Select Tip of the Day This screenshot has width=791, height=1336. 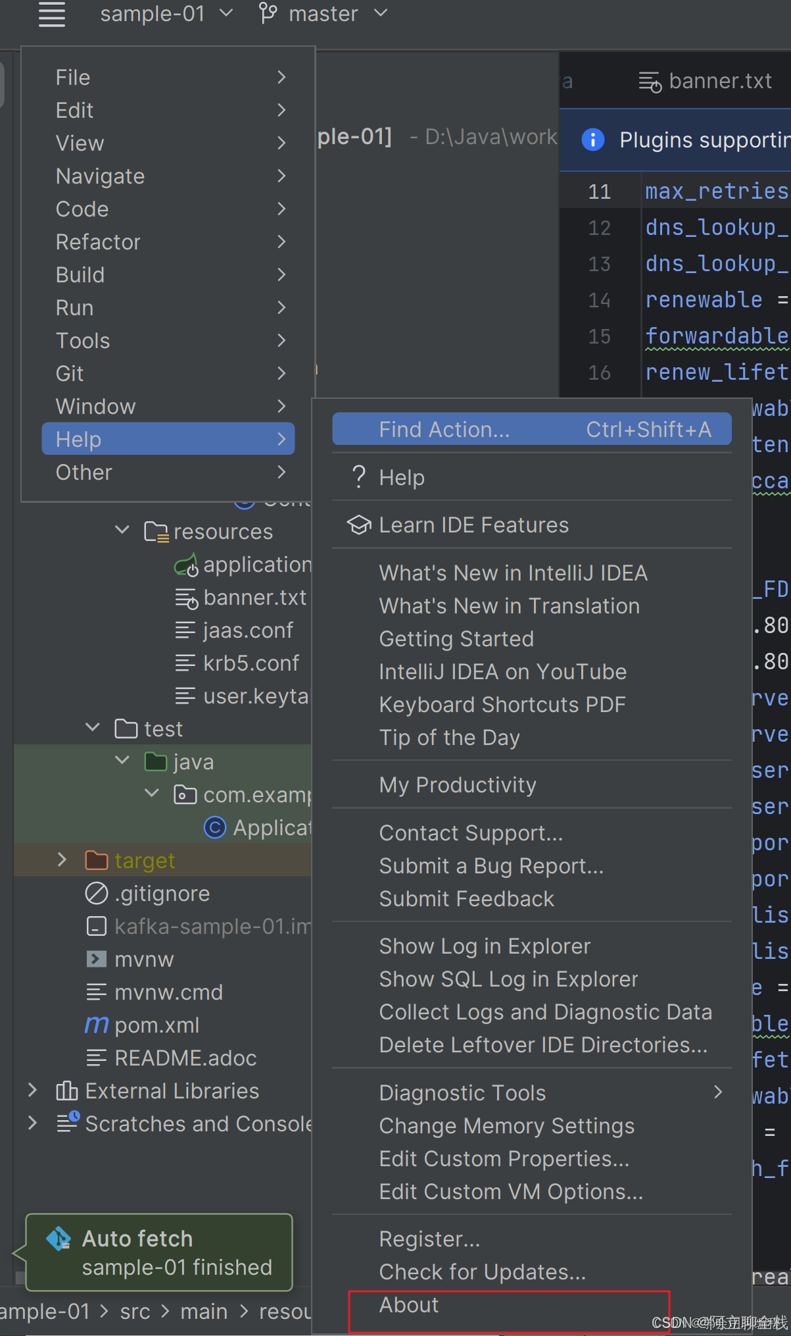[x=532, y=737]
